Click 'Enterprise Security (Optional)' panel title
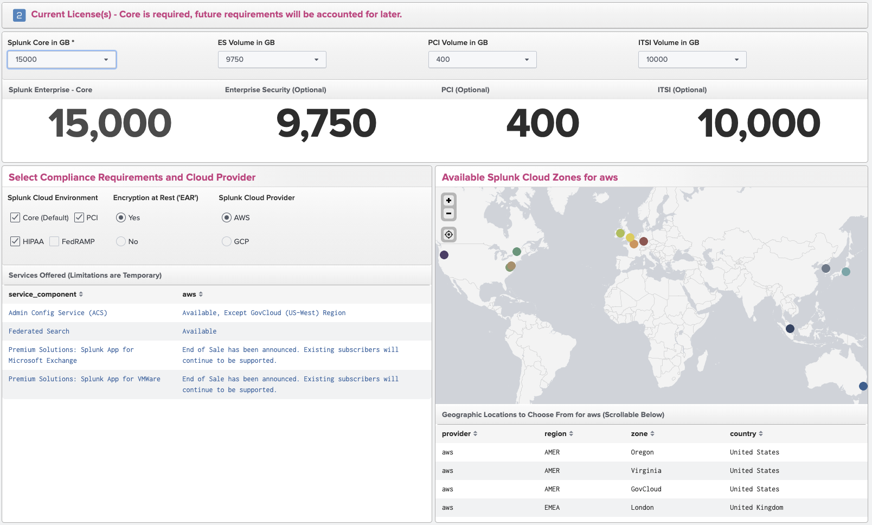The image size is (872, 525). coord(275,90)
